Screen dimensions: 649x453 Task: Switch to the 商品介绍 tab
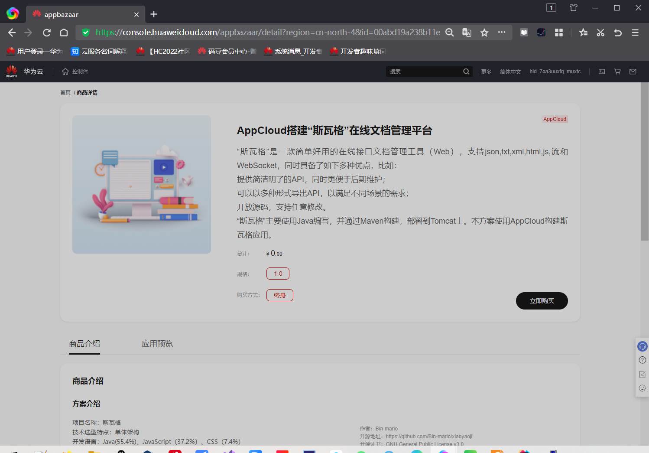84,344
